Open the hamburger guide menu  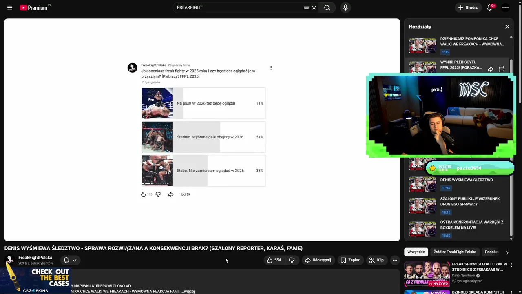pyautogui.click(x=10, y=7)
